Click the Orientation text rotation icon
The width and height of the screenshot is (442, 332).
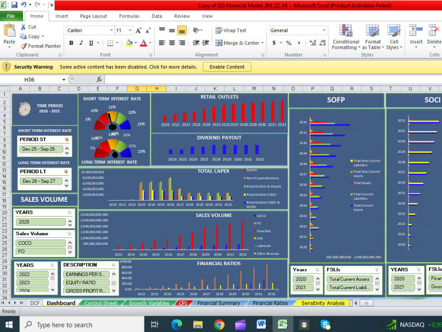click(196, 30)
